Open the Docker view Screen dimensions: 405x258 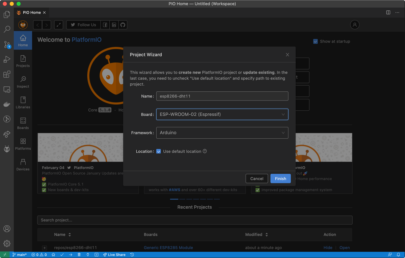pyautogui.click(x=7, y=104)
